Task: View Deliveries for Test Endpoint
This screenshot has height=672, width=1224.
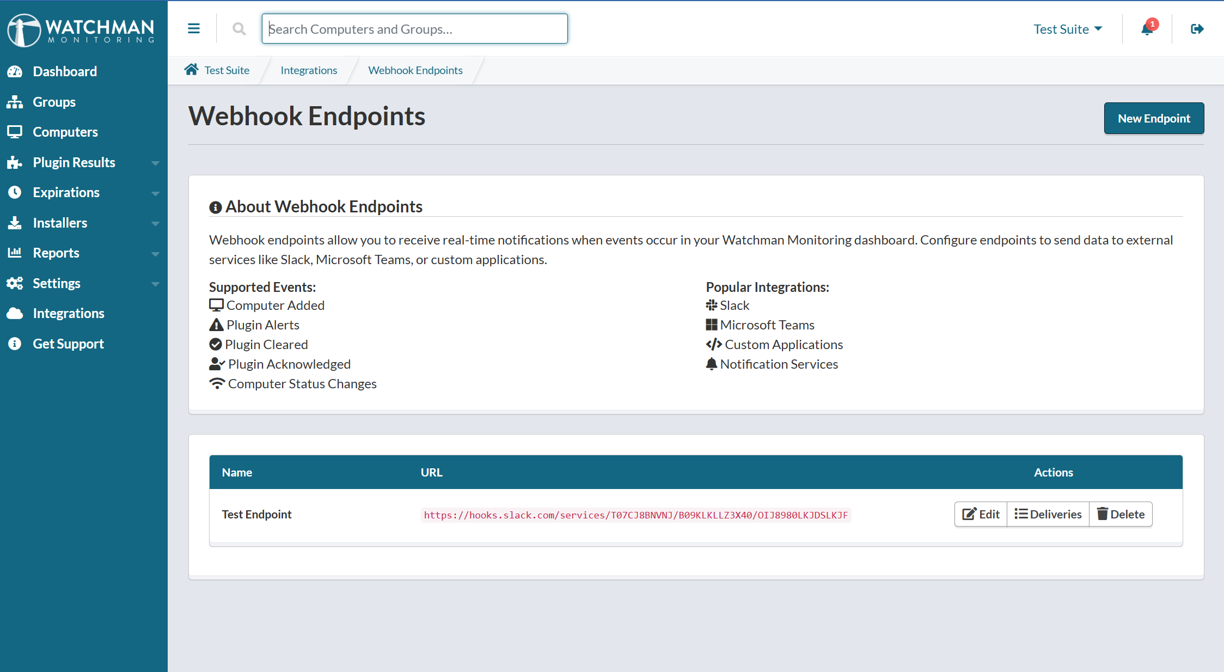Action: point(1048,514)
